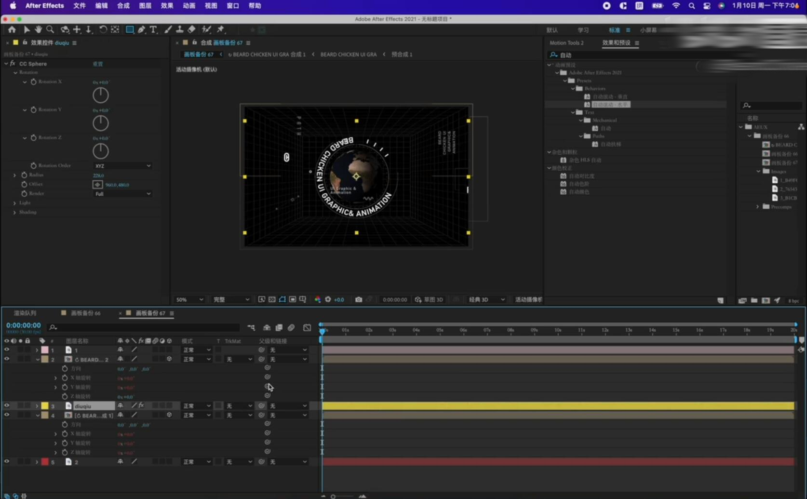Toggle visibility eye of BEARD layer 2
The width and height of the screenshot is (807, 499).
tap(7, 359)
